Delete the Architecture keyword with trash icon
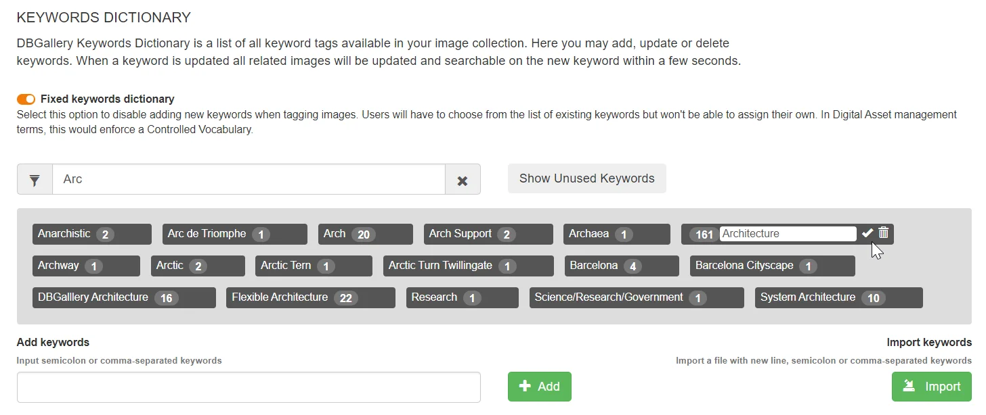This screenshot has height=415, width=986. click(884, 233)
